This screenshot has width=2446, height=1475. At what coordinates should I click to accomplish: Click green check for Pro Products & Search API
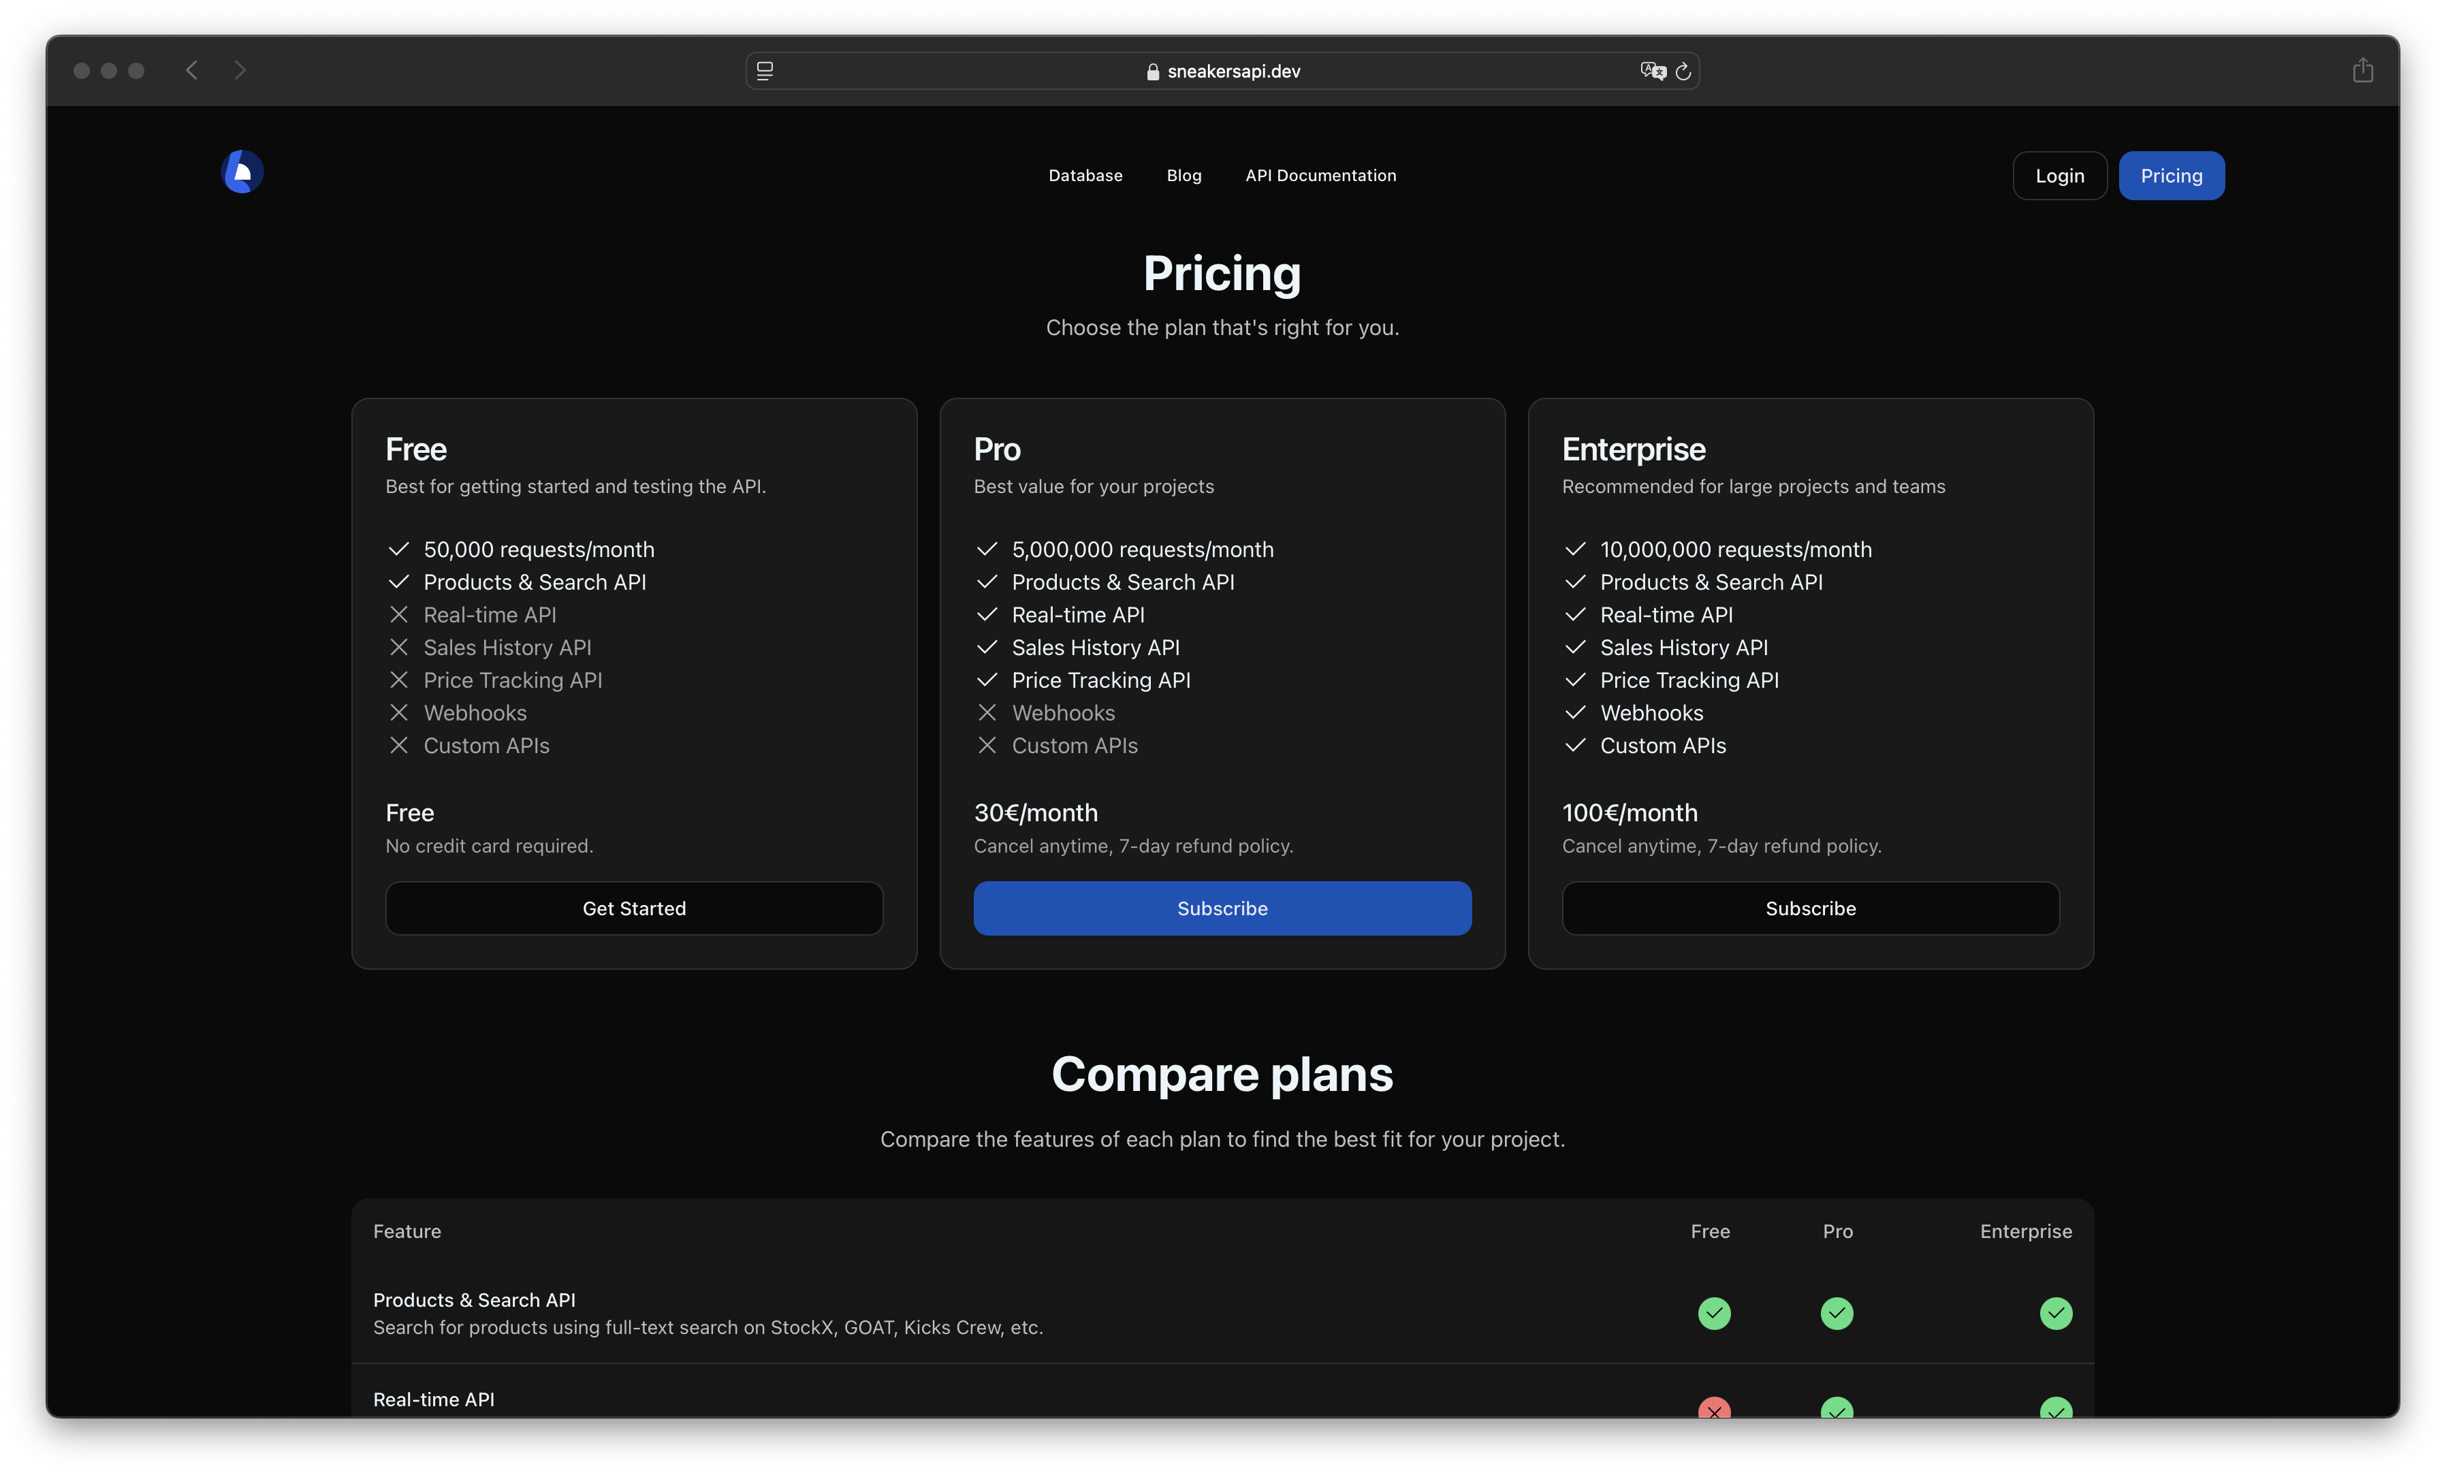pyautogui.click(x=1837, y=1313)
